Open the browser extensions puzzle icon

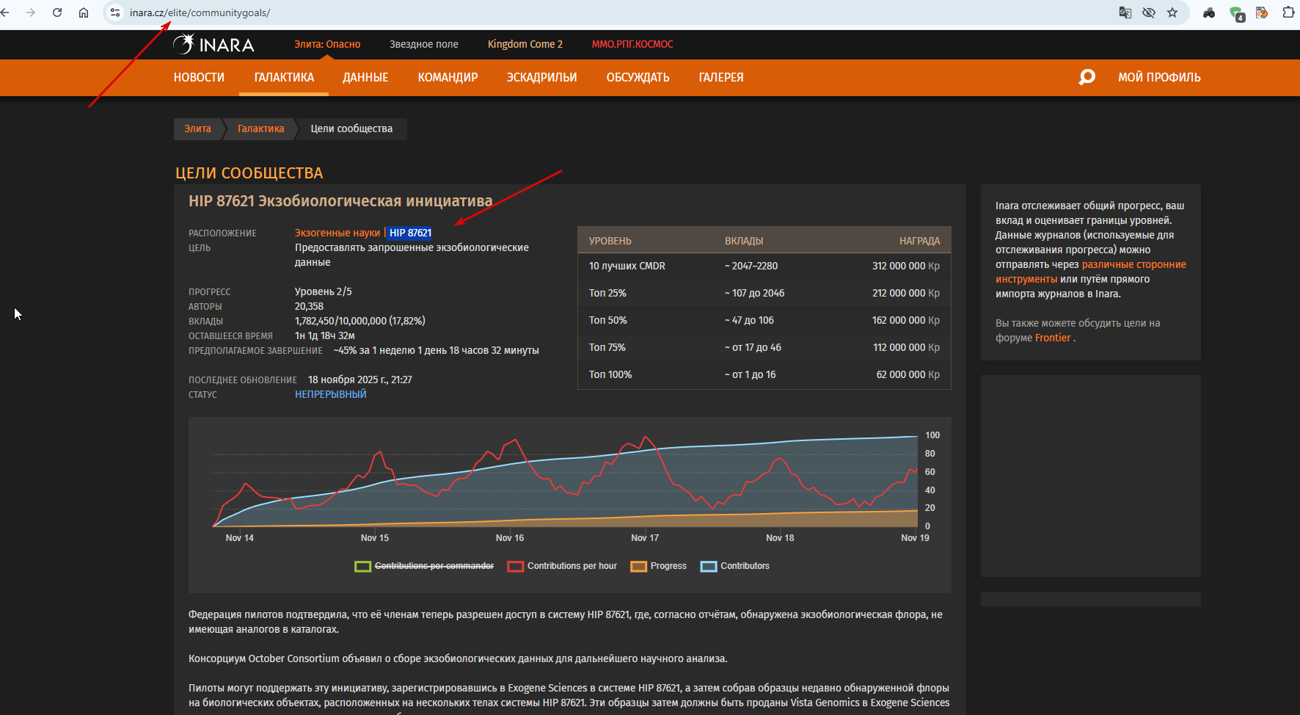1288,12
